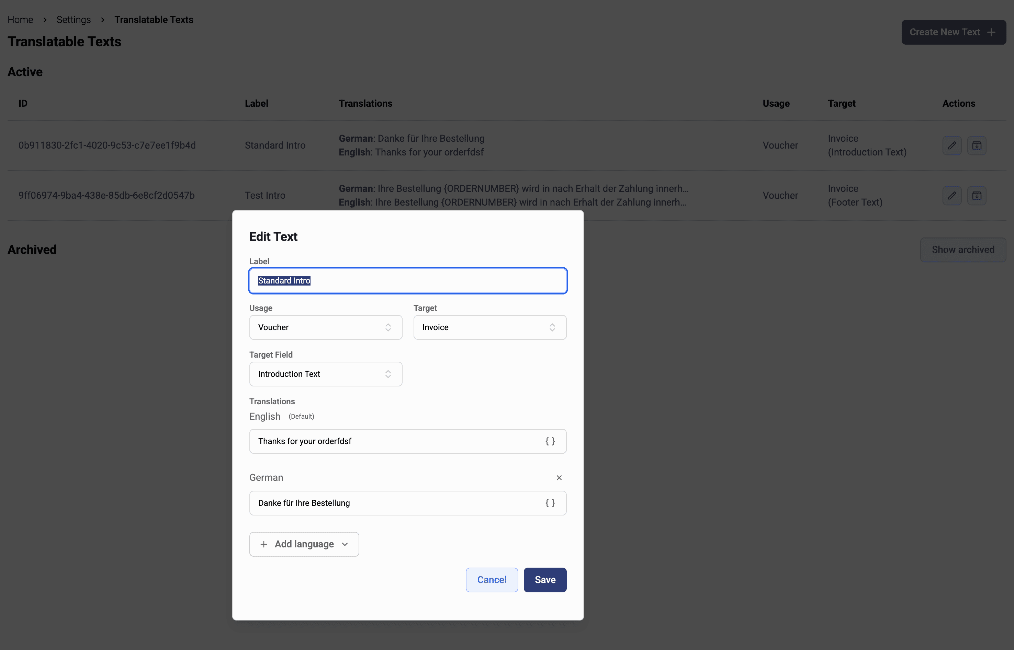Click plus icon on Create New Text button

tap(991, 33)
